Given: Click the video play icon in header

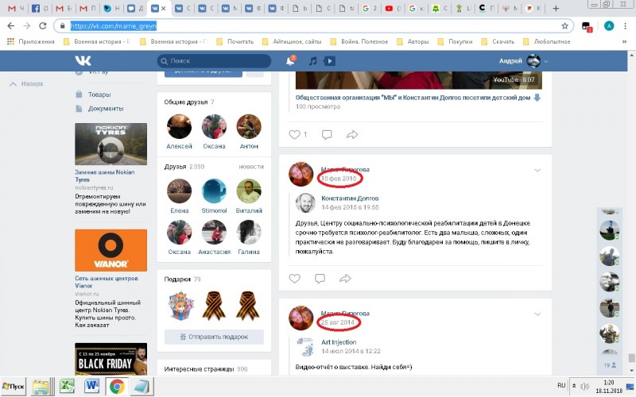Looking at the screenshot, I should pos(329,61).
